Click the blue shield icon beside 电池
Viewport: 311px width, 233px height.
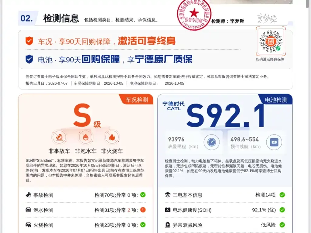pyautogui.click(x=29, y=59)
